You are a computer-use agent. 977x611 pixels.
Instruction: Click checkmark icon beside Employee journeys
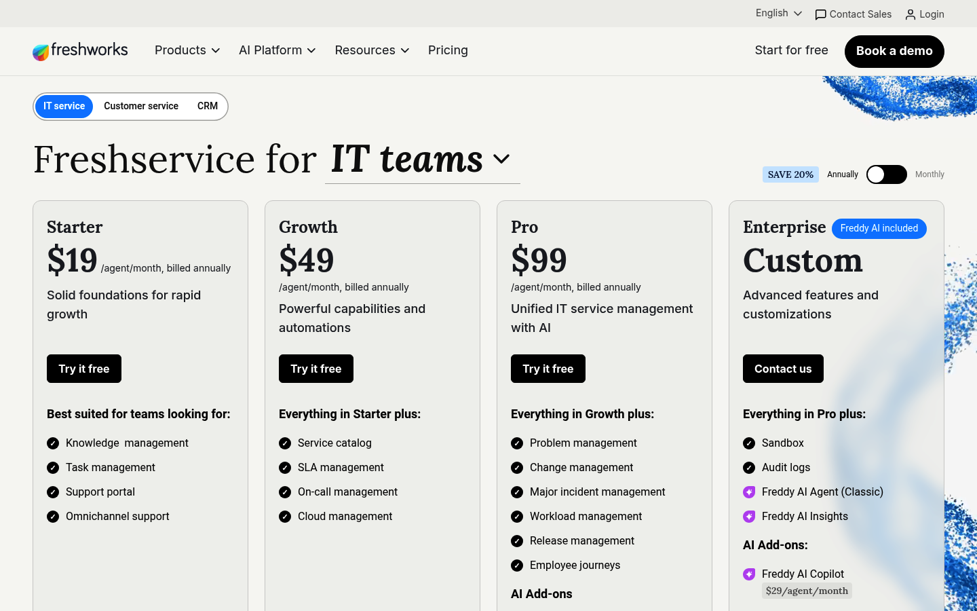(517, 566)
